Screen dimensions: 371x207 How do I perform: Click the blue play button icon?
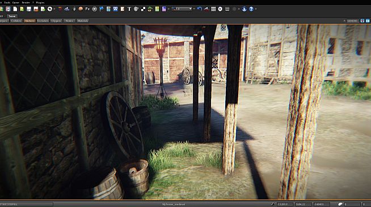point(244,9)
